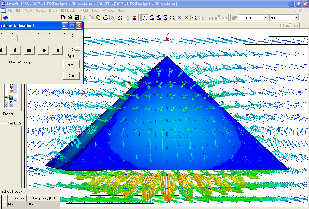Select the Pan hand tool
Screen dimensions: 309x209
click(145, 18)
